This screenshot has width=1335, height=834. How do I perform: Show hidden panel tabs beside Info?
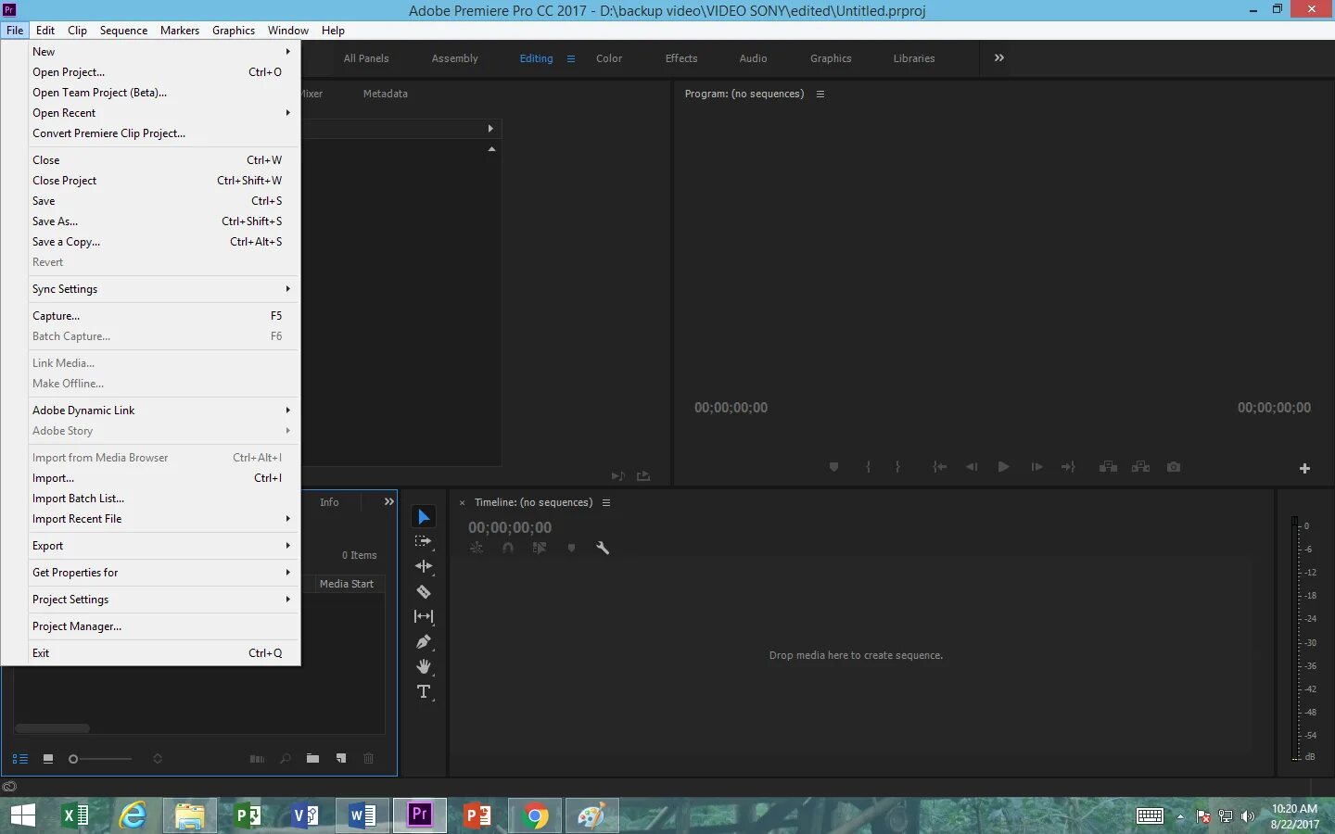click(389, 501)
